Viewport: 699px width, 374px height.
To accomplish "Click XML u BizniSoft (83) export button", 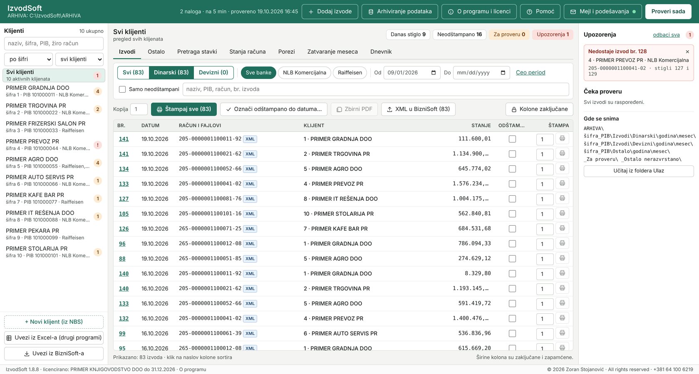I will tap(418, 109).
